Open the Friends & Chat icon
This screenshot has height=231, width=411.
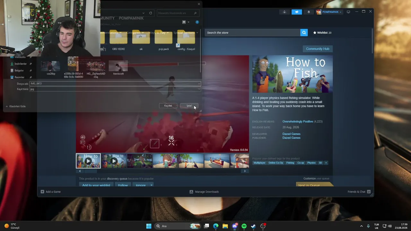(x=369, y=192)
